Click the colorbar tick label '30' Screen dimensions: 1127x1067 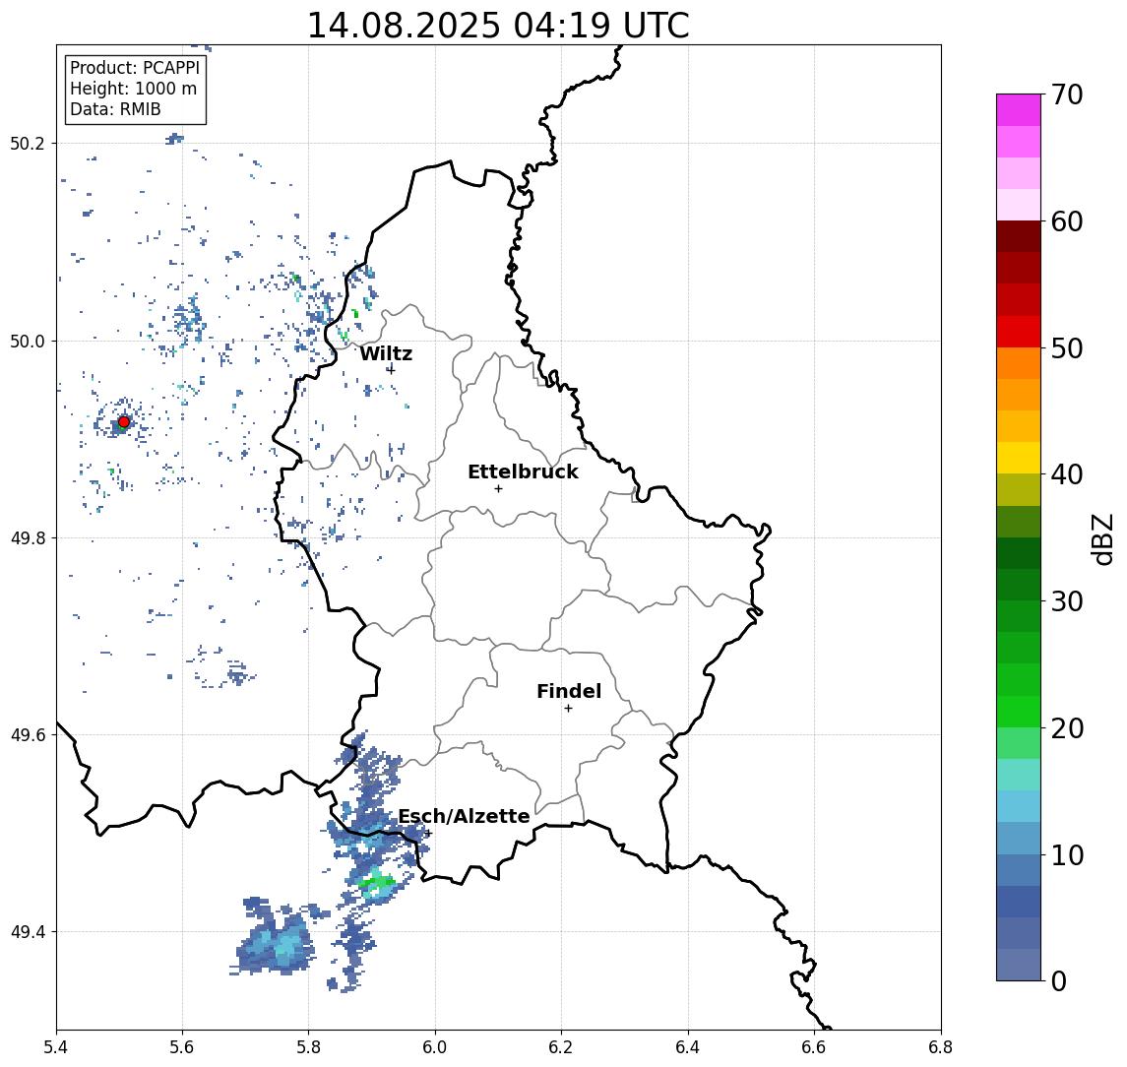[1067, 601]
